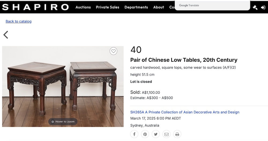268x141 pixels.
Task: Click the Hover to zoom badge
Action: (x=63, y=122)
